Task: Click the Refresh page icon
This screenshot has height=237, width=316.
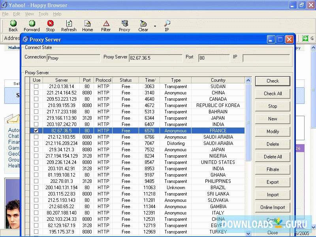Action: click(69, 24)
